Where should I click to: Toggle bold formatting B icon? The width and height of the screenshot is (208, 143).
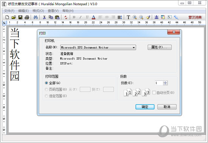tap(74, 17)
